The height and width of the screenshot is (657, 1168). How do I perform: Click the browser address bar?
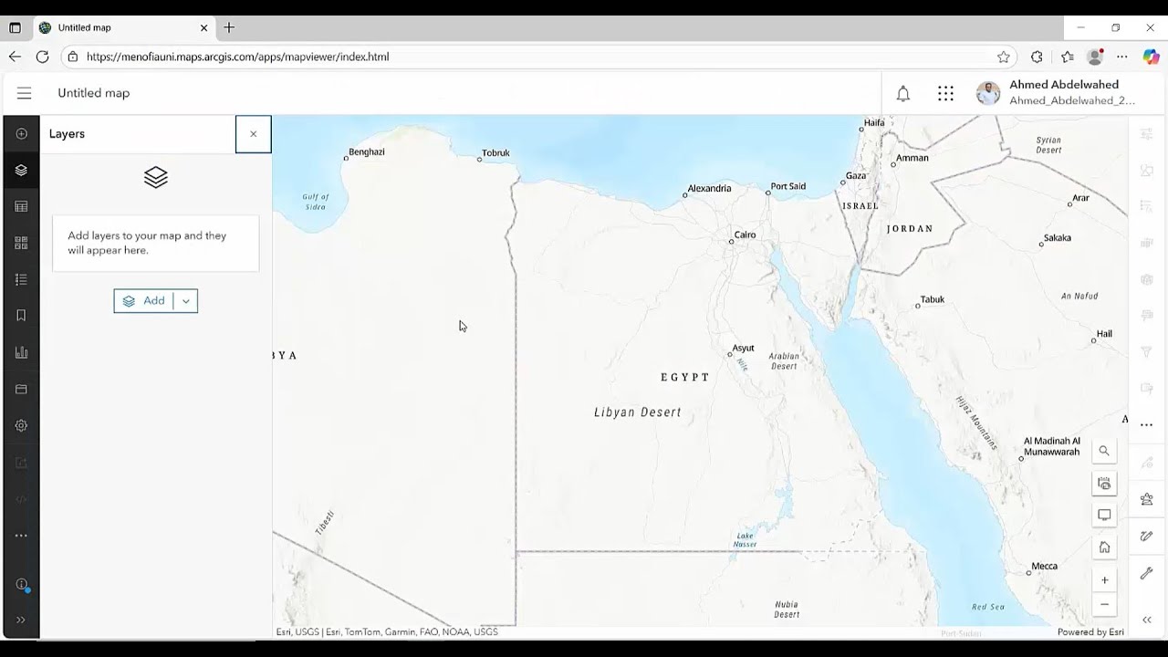[538, 57]
